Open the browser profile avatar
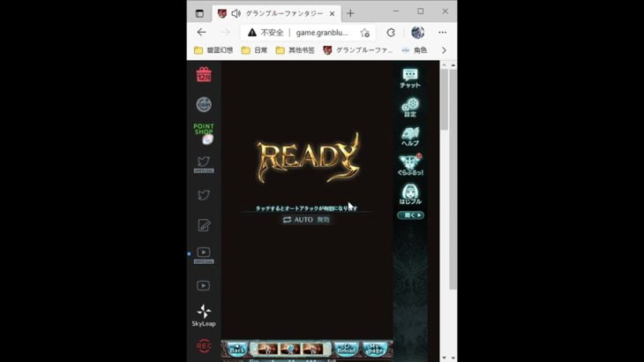Image resolution: width=644 pixels, height=362 pixels. (417, 33)
